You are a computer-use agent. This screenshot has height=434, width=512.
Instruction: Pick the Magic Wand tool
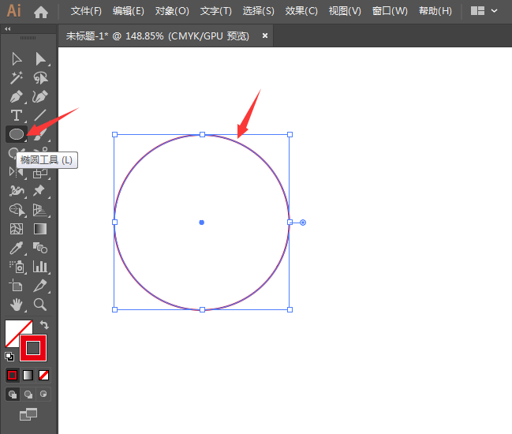(x=17, y=78)
